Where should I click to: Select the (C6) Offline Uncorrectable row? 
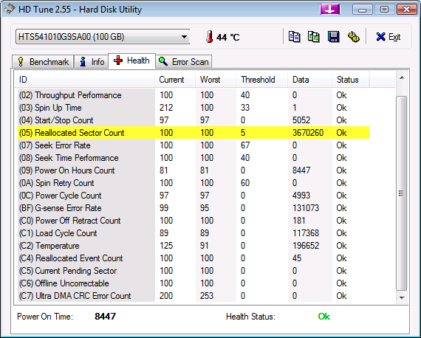coord(194,283)
